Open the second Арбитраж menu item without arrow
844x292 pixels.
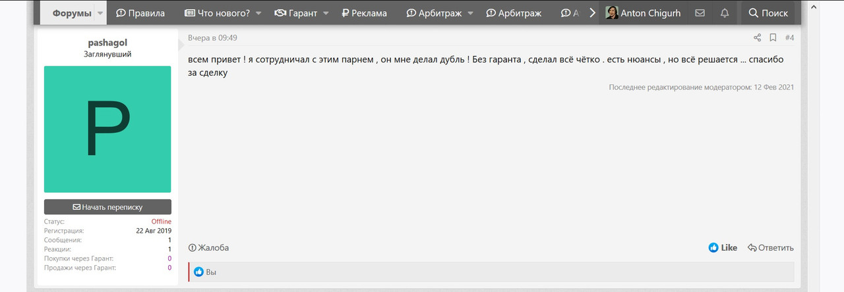pos(513,13)
